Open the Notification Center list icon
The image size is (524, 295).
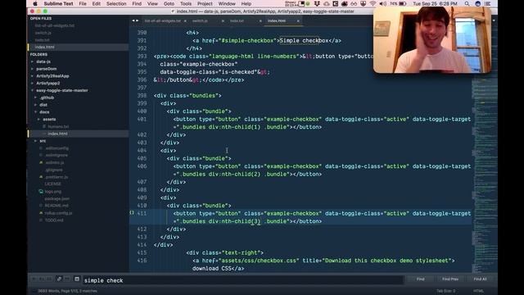(488, 3)
